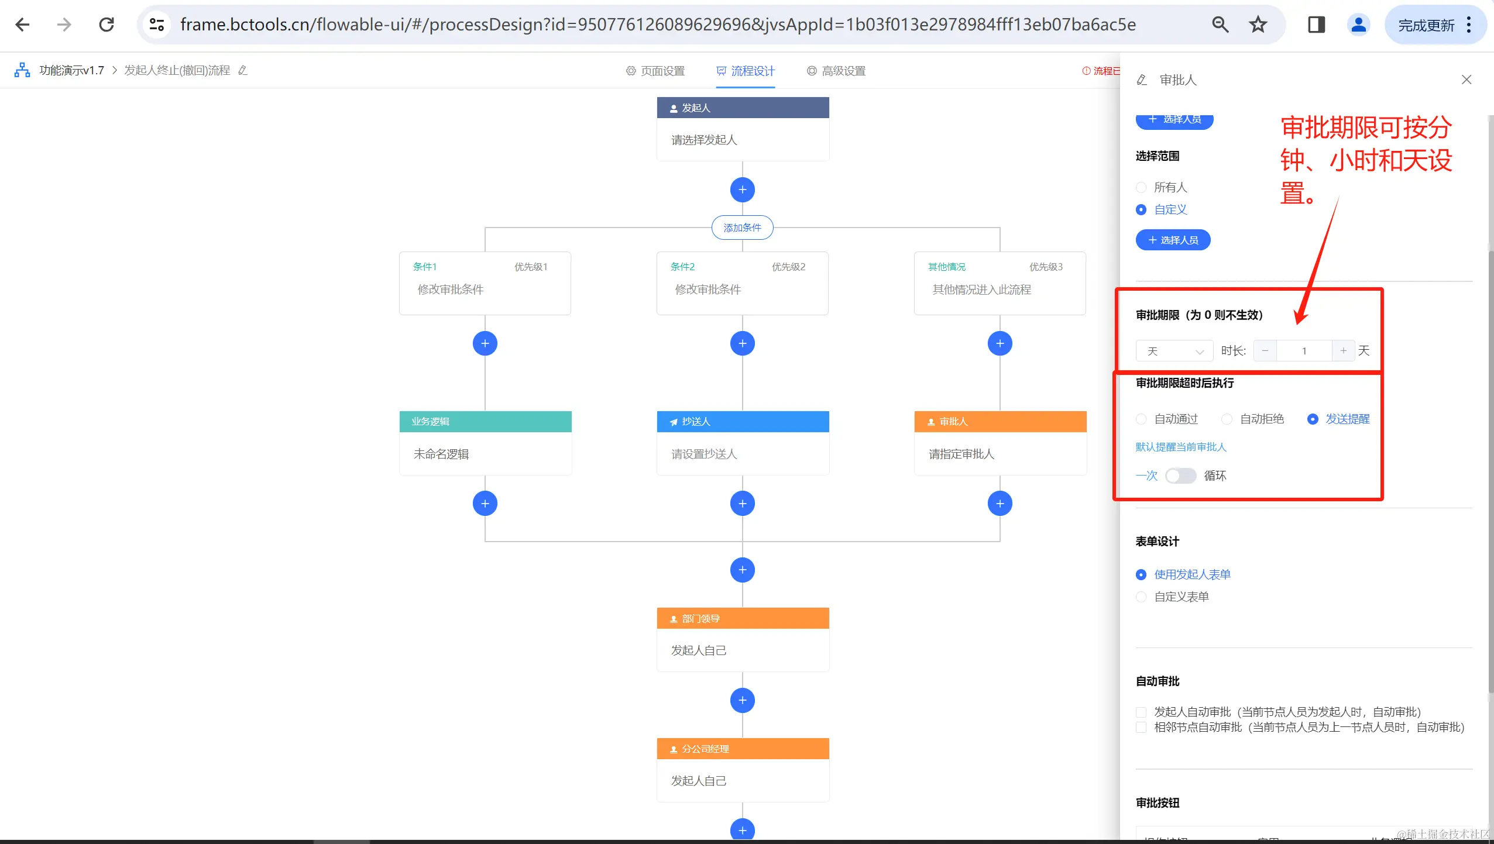Click the browser reload icon
1494x844 pixels.
(x=107, y=25)
